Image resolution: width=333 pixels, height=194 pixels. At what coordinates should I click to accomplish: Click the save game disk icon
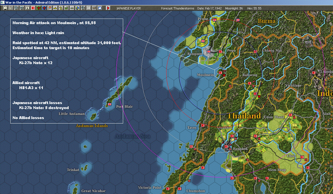pyautogui.click(x=5, y=8)
